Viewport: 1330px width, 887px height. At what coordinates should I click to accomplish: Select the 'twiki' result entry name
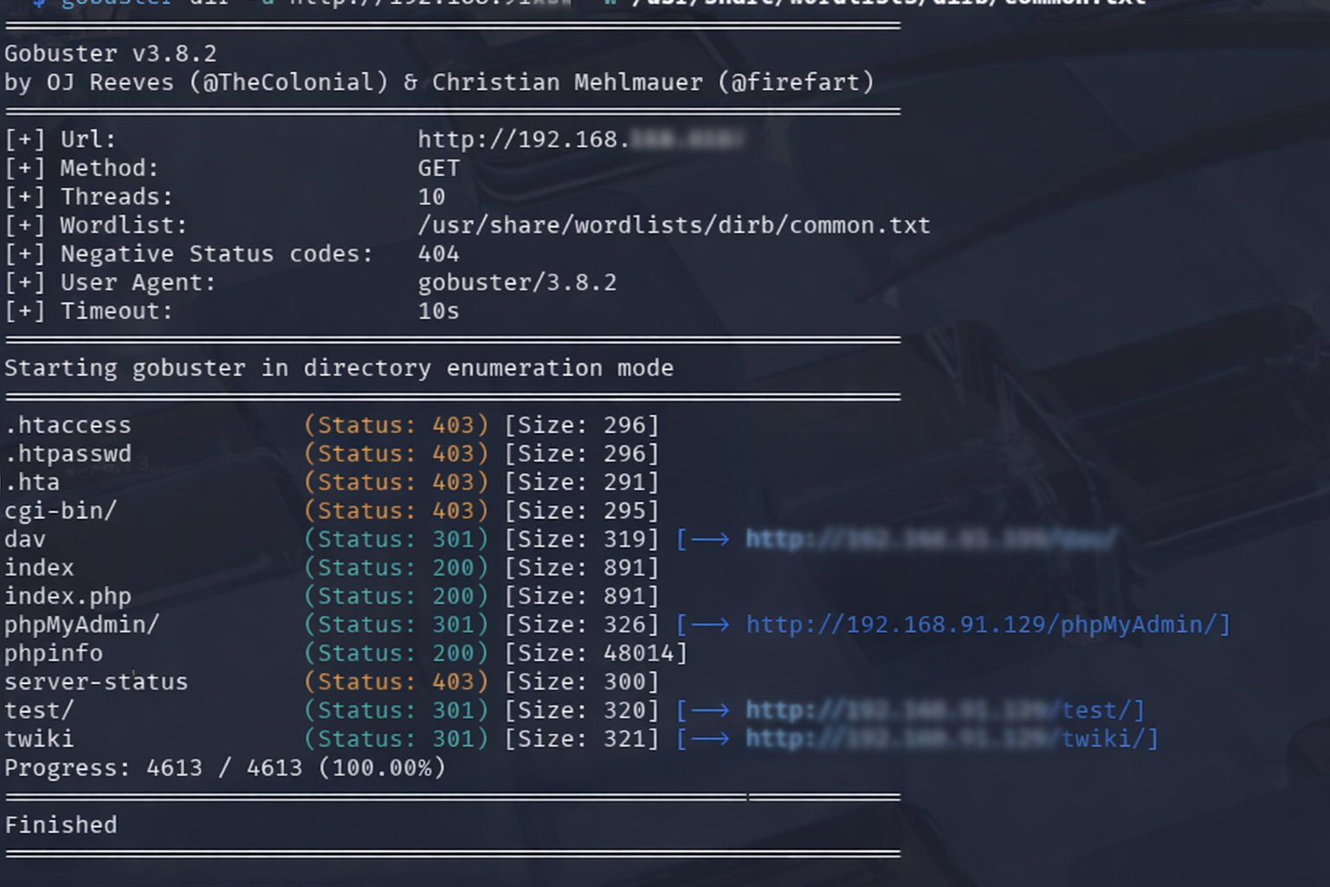click(x=39, y=739)
